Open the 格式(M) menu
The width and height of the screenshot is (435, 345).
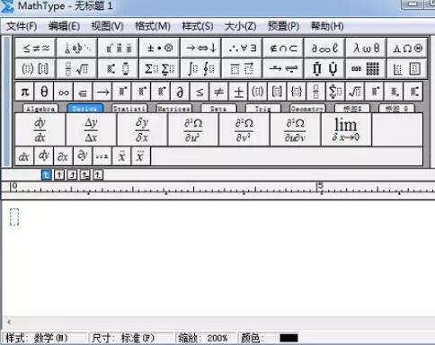click(x=153, y=26)
